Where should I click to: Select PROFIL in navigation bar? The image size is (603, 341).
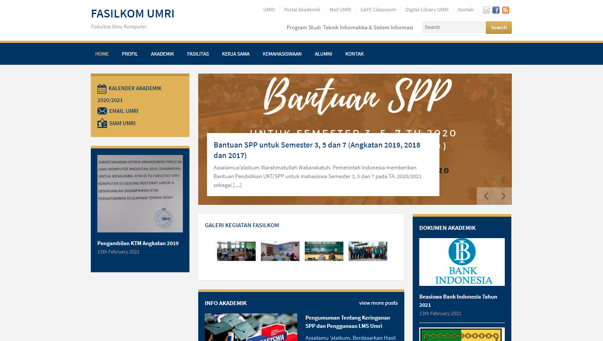[x=130, y=54]
